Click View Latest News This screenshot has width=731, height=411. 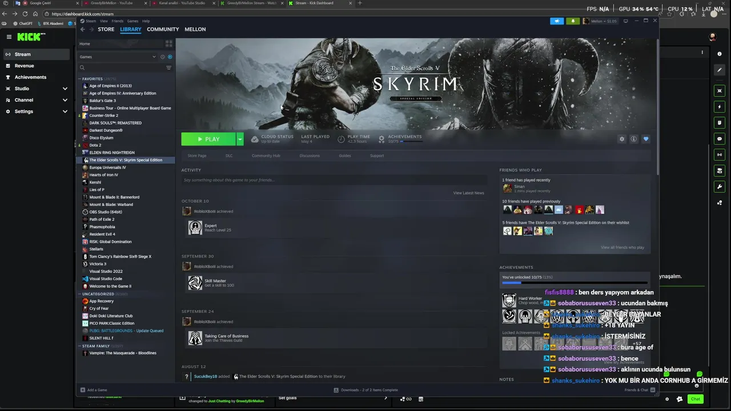click(468, 193)
